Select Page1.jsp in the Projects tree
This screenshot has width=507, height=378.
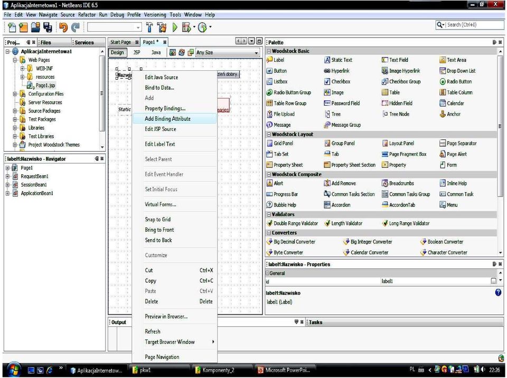pyautogui.click(x=45, y=86)
